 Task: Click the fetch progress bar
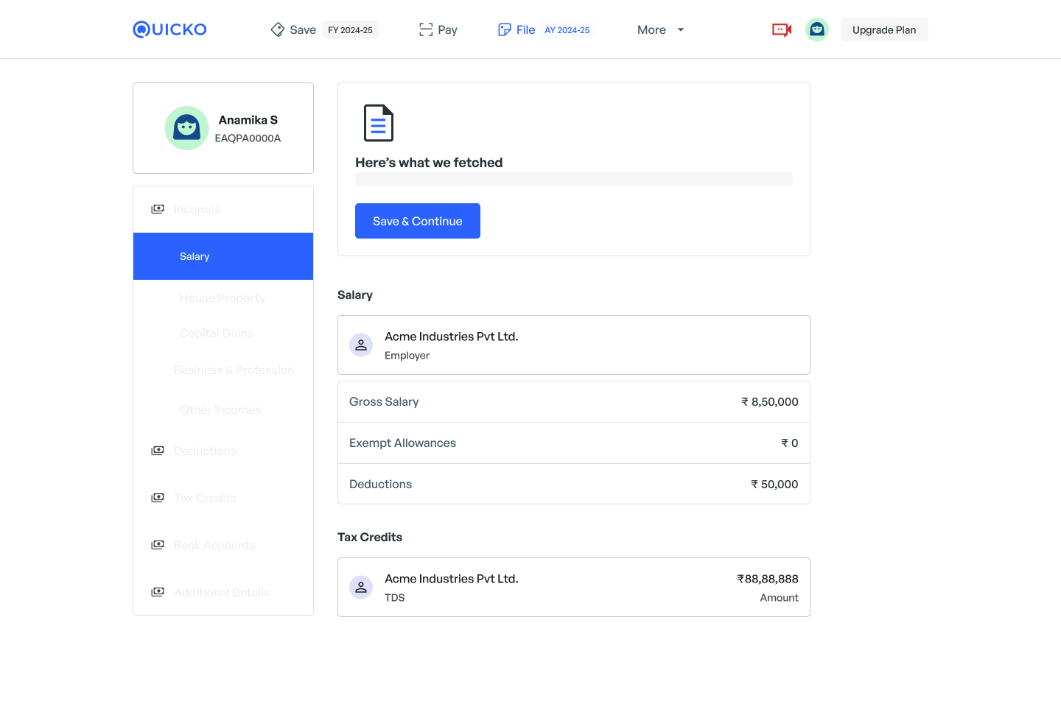[x=573, y=179]
